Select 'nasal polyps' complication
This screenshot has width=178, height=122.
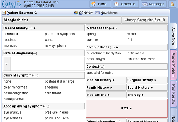coord(96,59)
